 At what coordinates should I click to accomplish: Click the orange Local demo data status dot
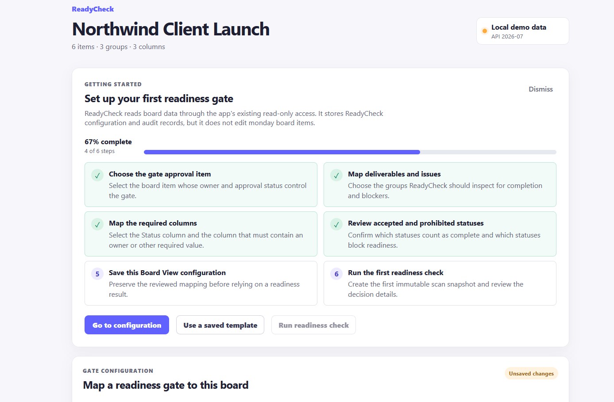coord(485,31)
